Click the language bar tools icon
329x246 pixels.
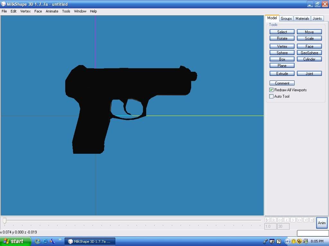coord(272,242)
